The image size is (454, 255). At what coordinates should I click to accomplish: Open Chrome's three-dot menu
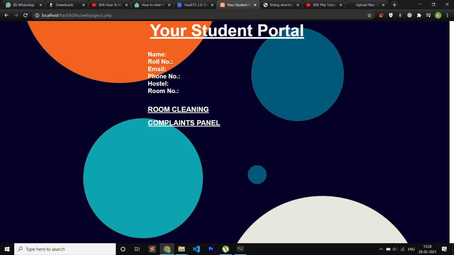(x=447, y=15)
